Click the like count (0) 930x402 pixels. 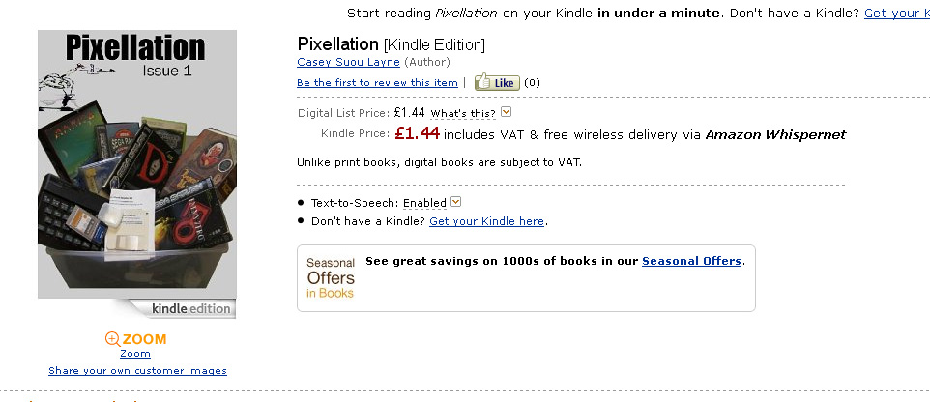point(532,83)
